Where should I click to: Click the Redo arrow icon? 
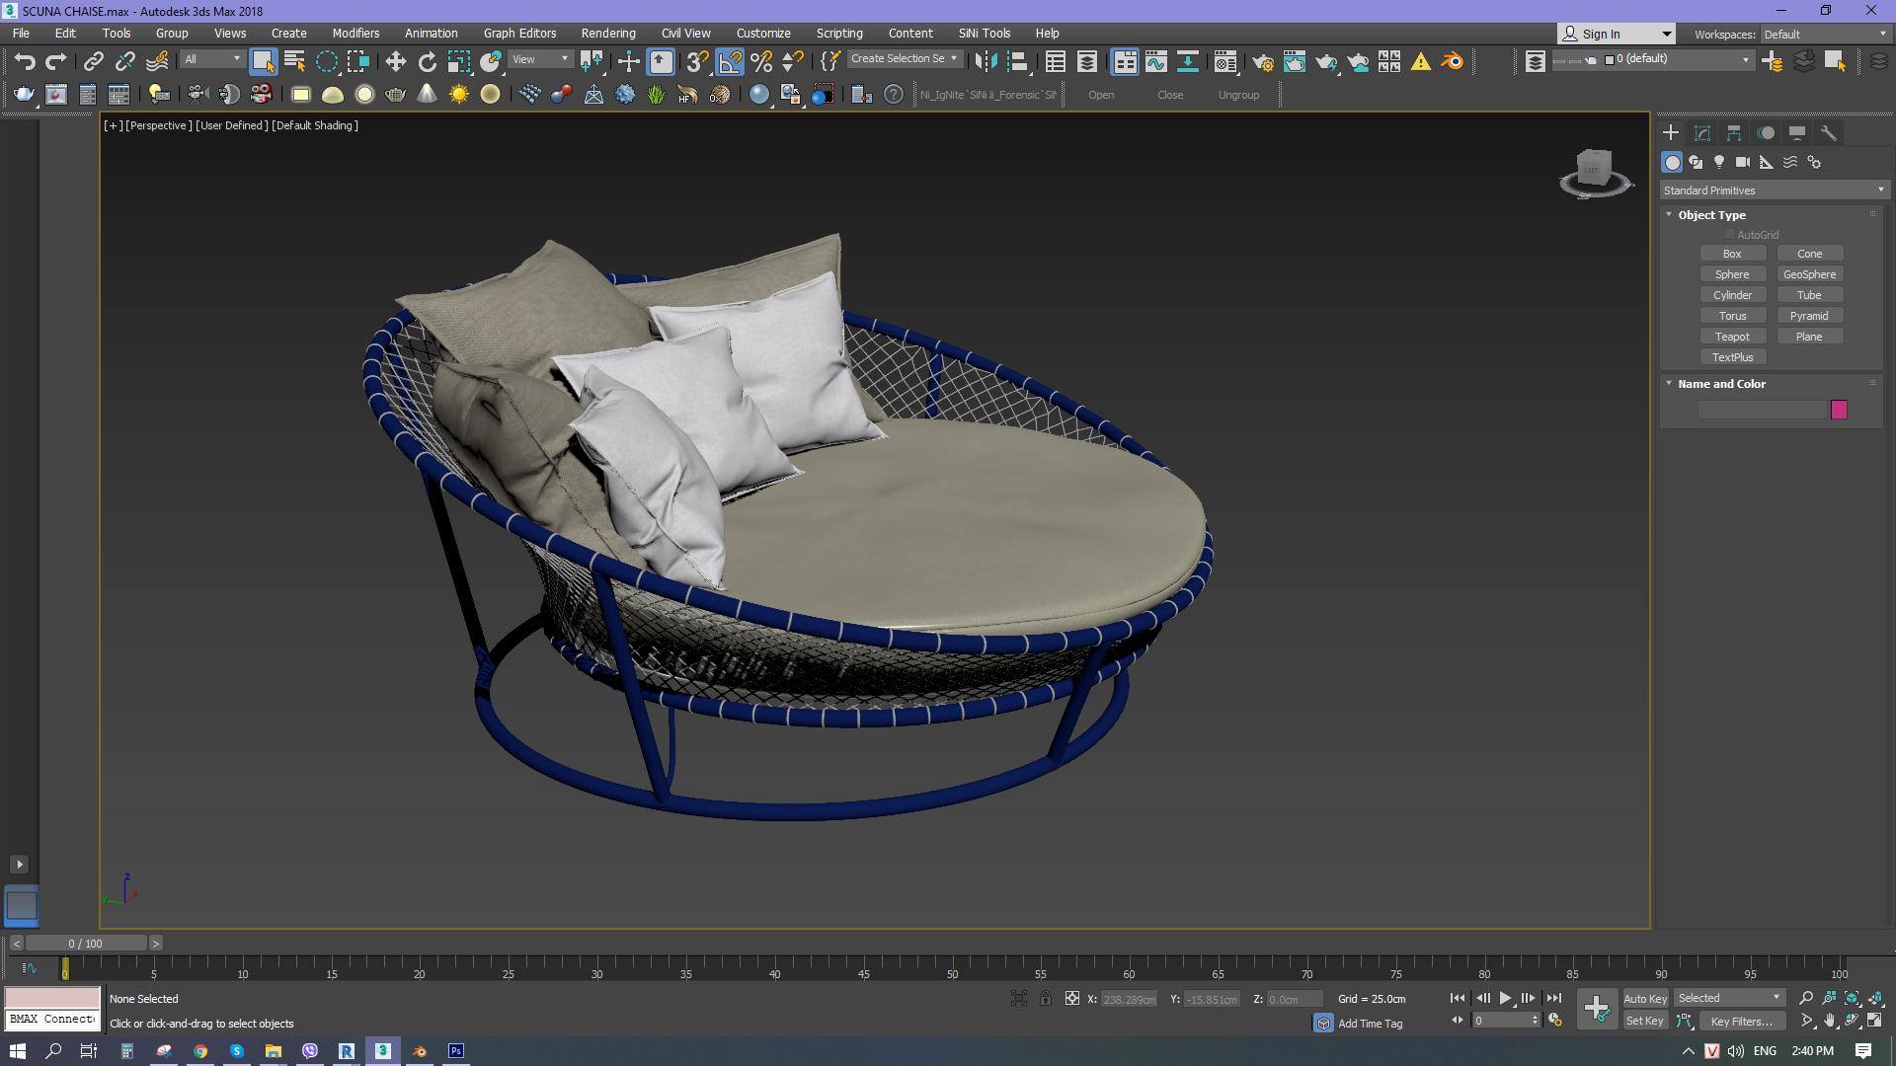56,61
